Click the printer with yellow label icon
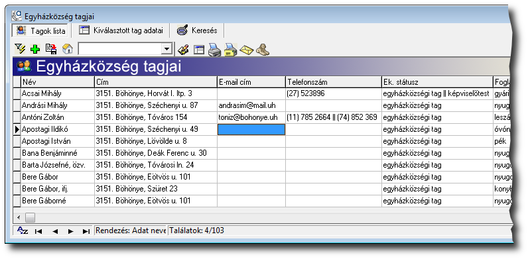Viewport: 530px width, 259px height. click(x=231, y=50)
